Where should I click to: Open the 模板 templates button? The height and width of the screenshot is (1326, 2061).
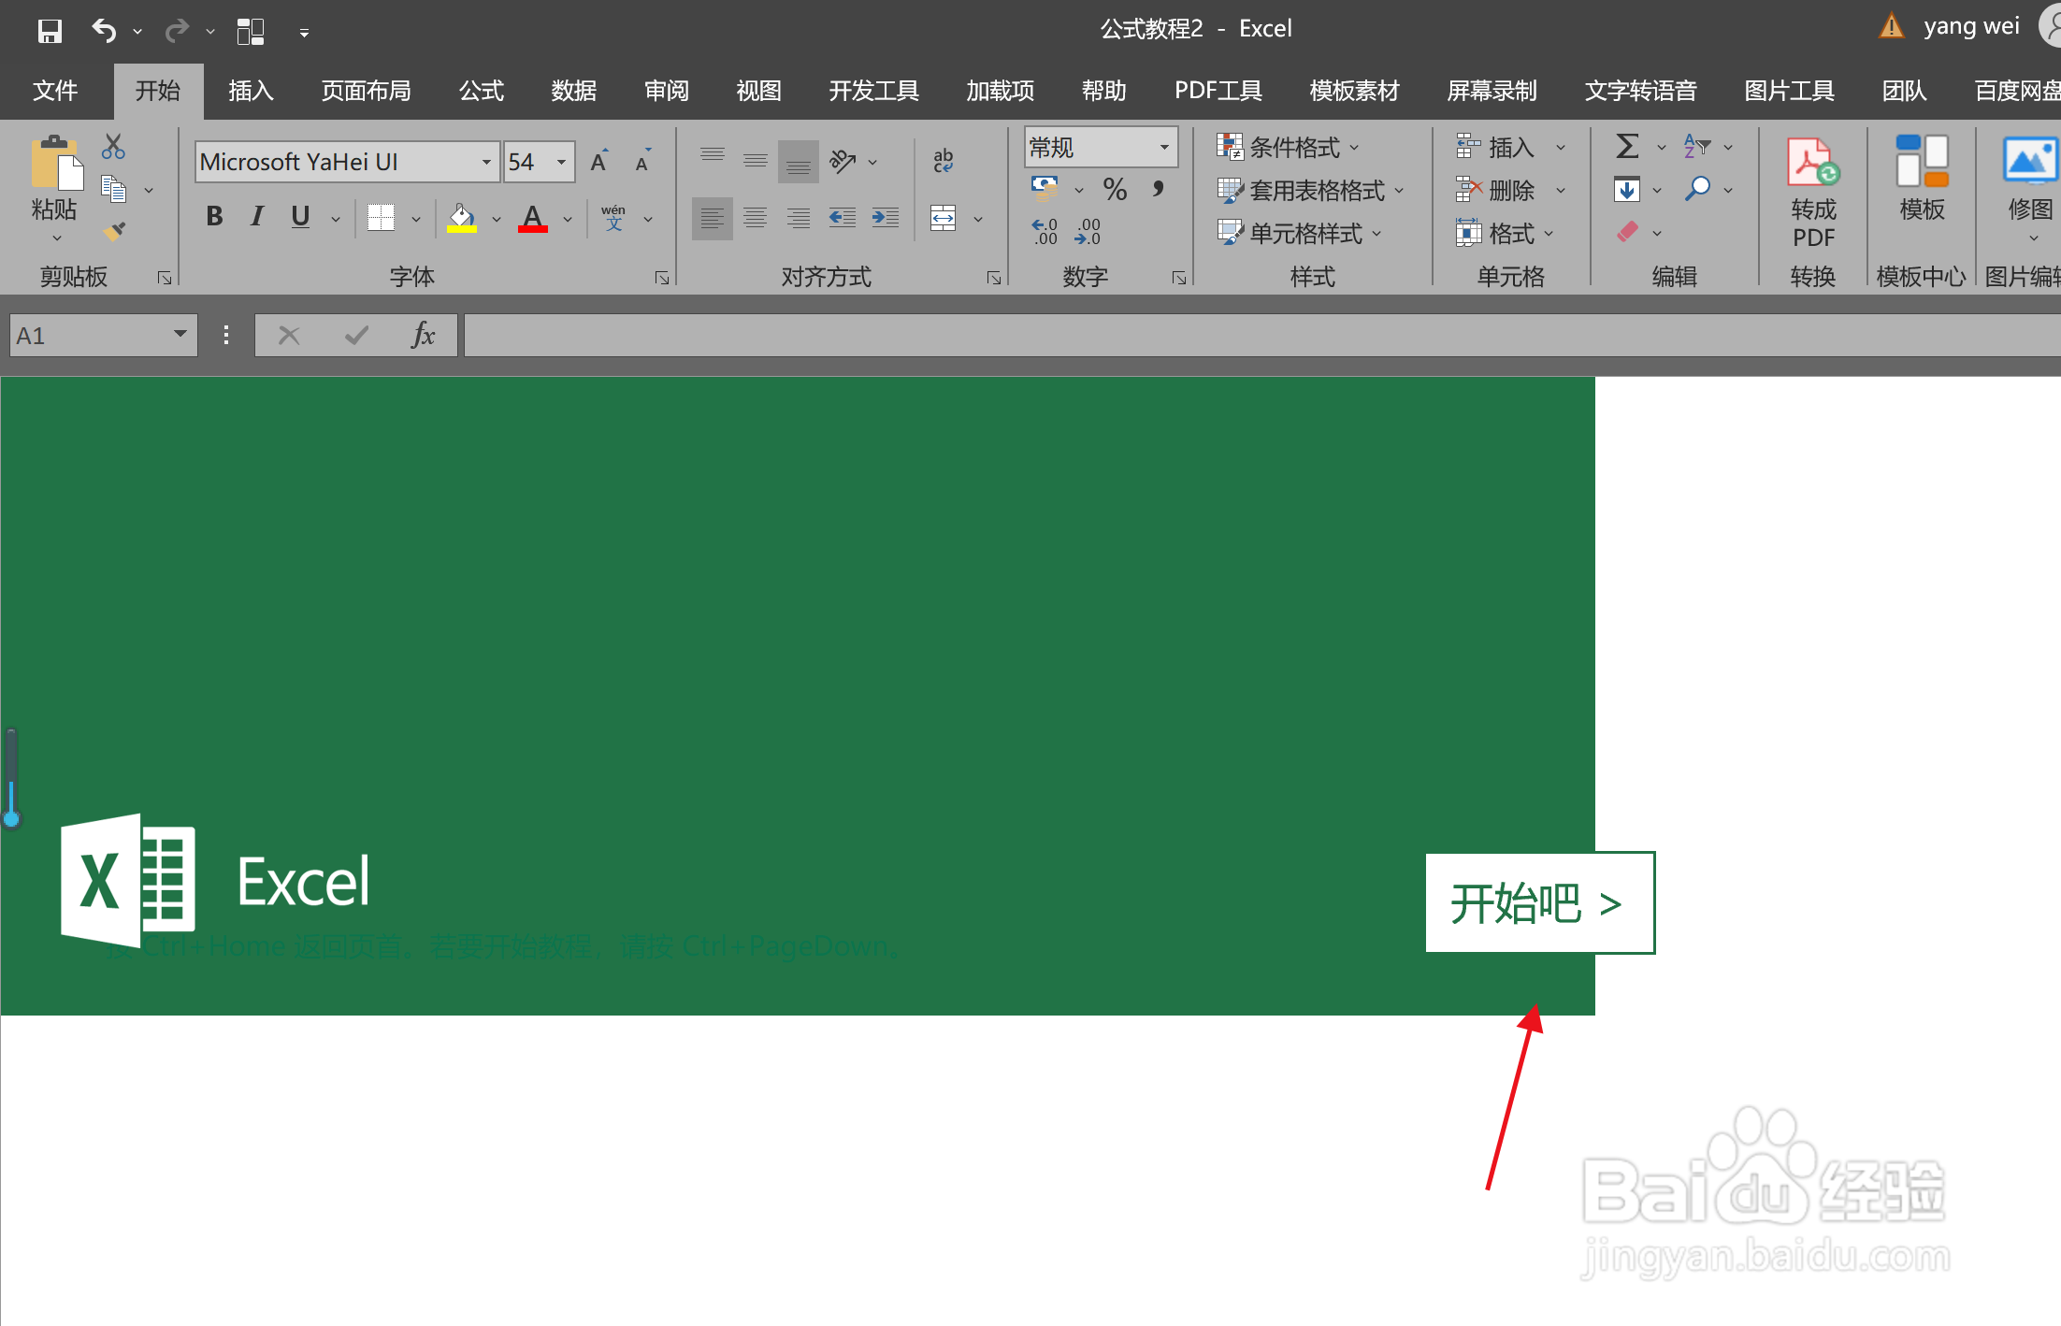click(x=1923, y=178)
